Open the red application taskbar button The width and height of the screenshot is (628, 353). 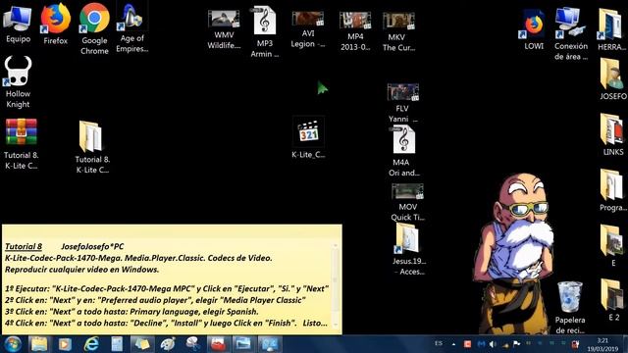pos(218,344)
